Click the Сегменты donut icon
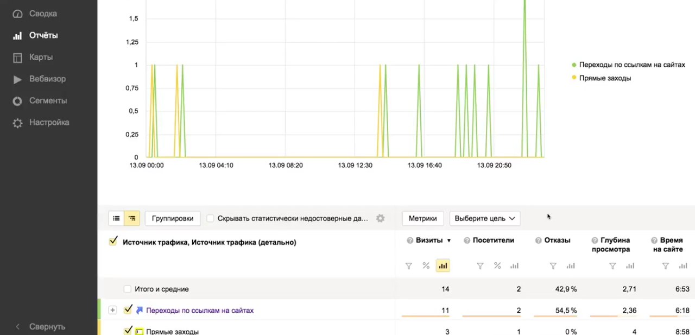The height and width of the screenshot is (335, 695). [18, 101]
